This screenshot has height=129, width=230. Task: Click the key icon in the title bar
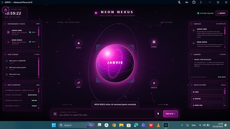pos(187,2)
